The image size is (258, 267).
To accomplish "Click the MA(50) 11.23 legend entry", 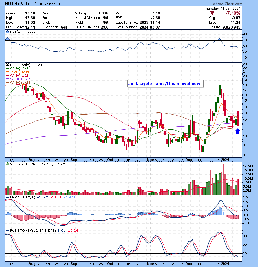I will tap(17, 75).
